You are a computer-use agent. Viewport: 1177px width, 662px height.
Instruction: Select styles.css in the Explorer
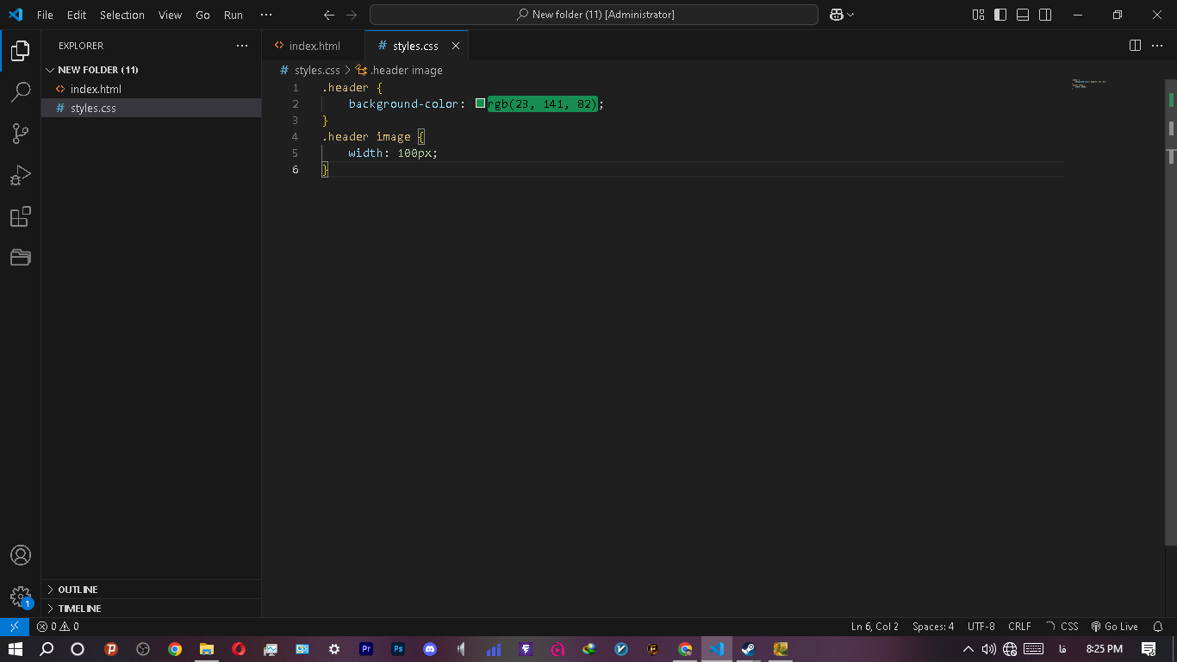coord(151,108)
